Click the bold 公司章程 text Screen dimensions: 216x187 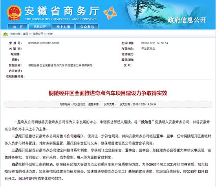73,136
